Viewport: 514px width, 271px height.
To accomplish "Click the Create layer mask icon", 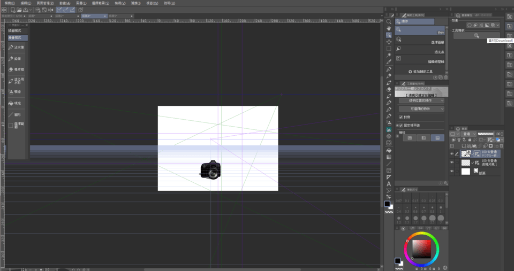I will (x=491, y=146).
